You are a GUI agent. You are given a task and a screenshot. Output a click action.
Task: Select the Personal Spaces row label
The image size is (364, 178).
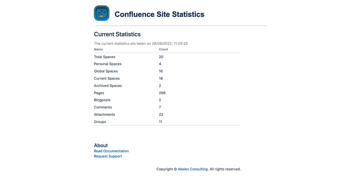click(x=108, y=64)
